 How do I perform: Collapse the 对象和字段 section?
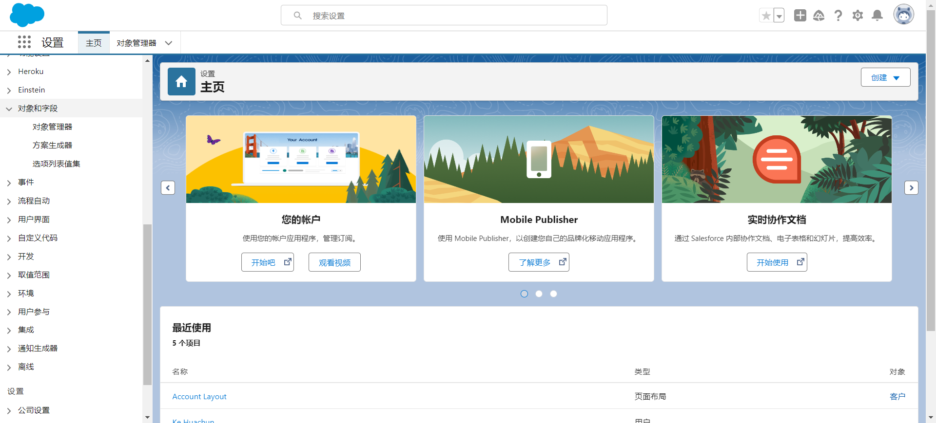[9, 109]
